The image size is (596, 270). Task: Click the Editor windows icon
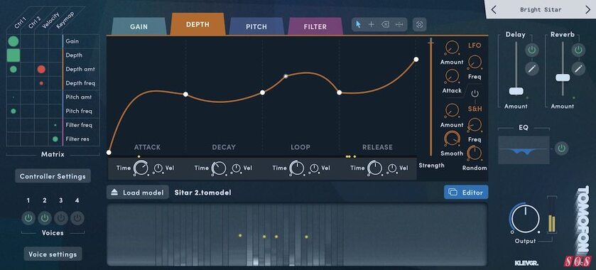coord(453,193)
